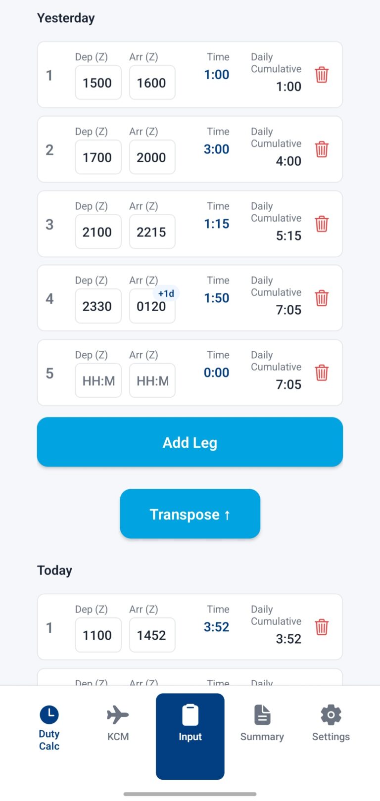Delete Yesterday leg 2 with trash icon
Screen dimensions: 380x801
(x=322, y=149)
